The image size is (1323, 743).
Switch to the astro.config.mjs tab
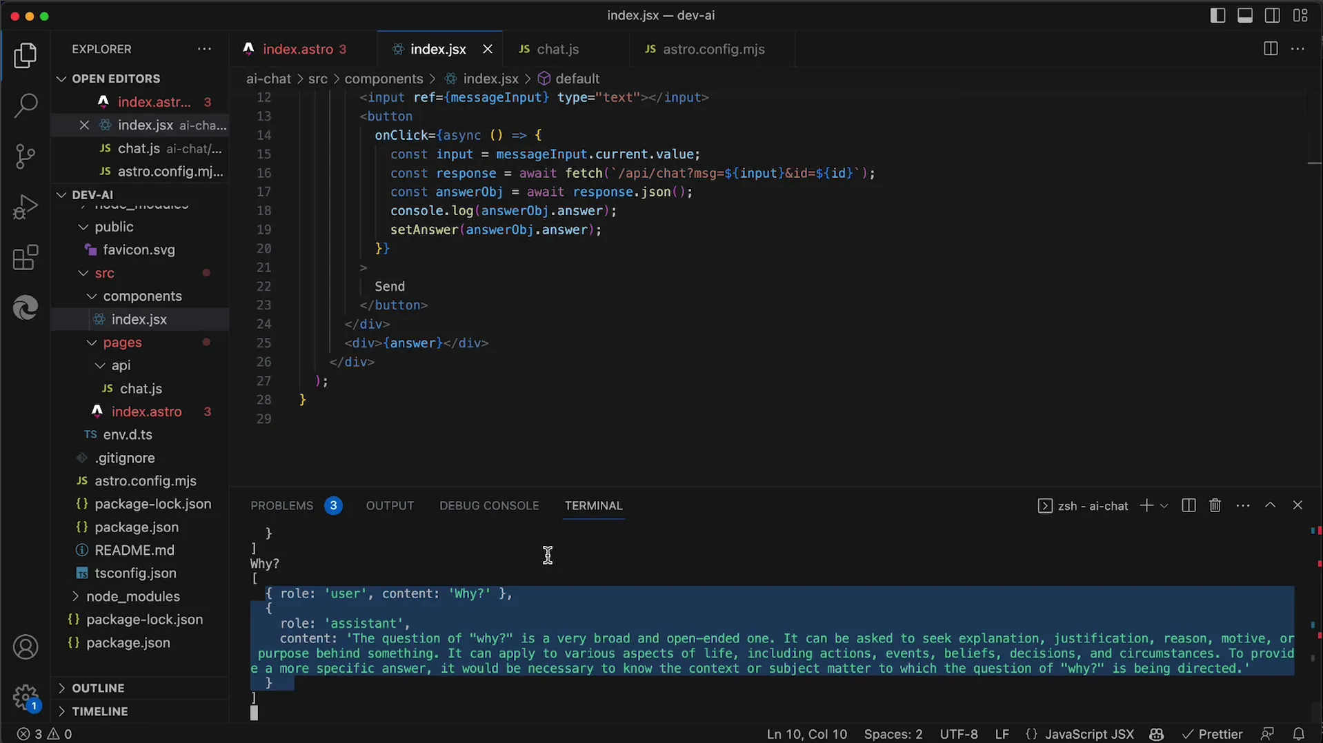point(713,49)
